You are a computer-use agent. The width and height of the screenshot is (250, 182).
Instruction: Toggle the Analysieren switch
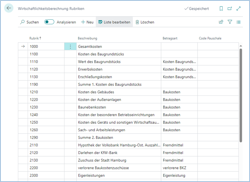(49, 22)
